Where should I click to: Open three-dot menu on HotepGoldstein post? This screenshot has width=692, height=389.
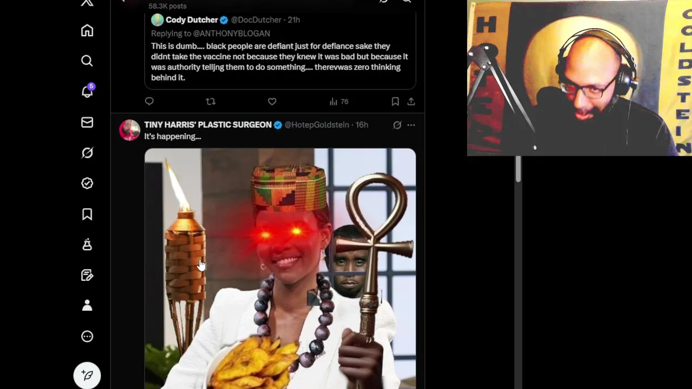click(x=411, y=125)
